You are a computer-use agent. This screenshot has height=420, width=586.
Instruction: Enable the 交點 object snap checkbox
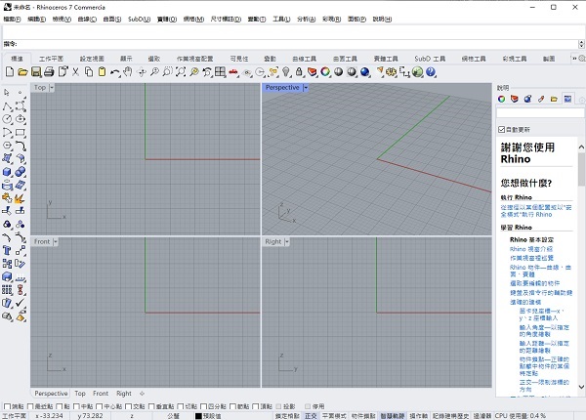[127, 405]
